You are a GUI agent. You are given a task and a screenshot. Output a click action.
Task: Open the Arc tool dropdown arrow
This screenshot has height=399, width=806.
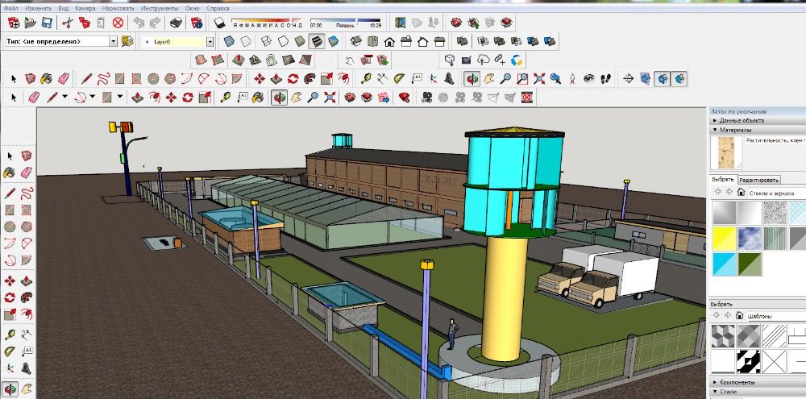click(93, 97)
